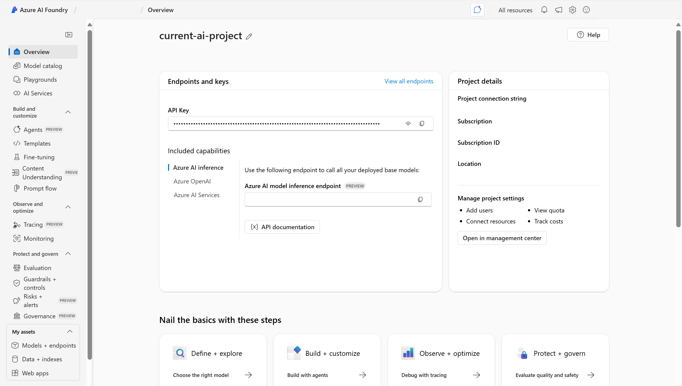Click Evaluate quality and safety arrow
Screen dimensions: 682x386
(x=591, y=375)
